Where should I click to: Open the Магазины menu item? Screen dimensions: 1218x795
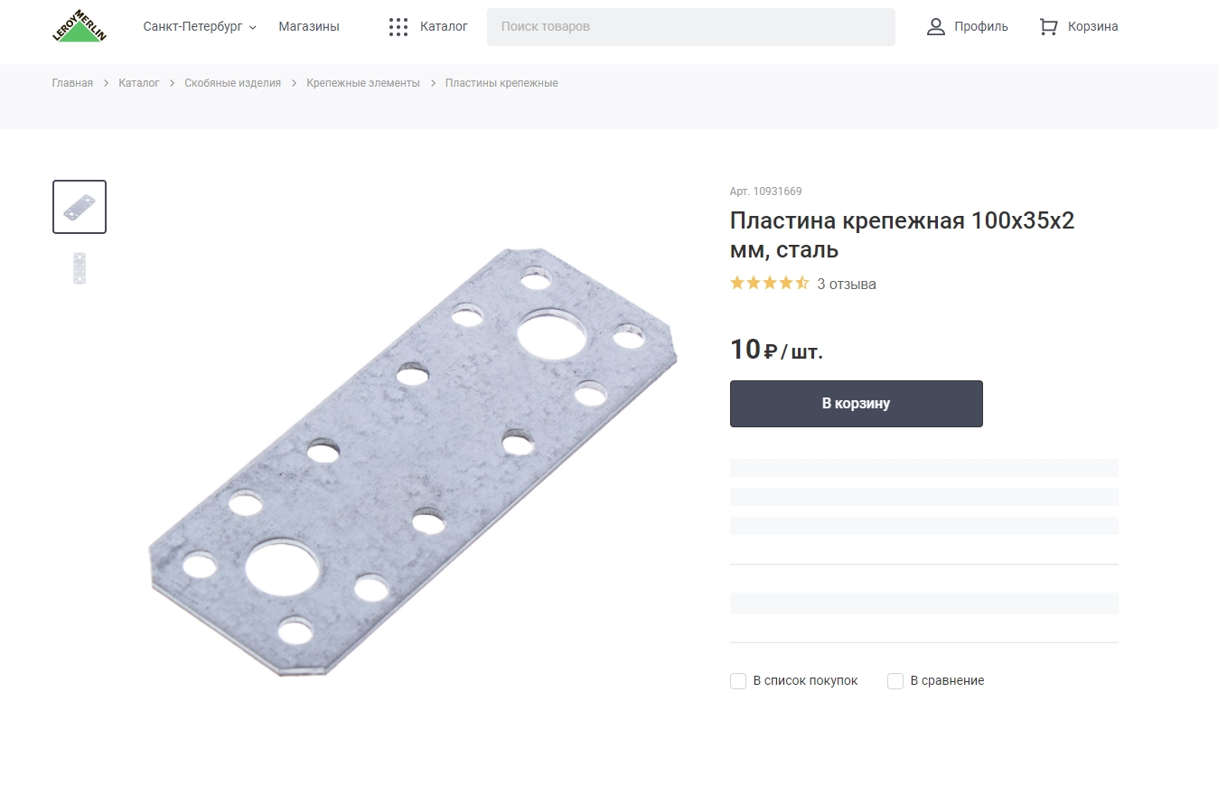[x=309, y=27]
